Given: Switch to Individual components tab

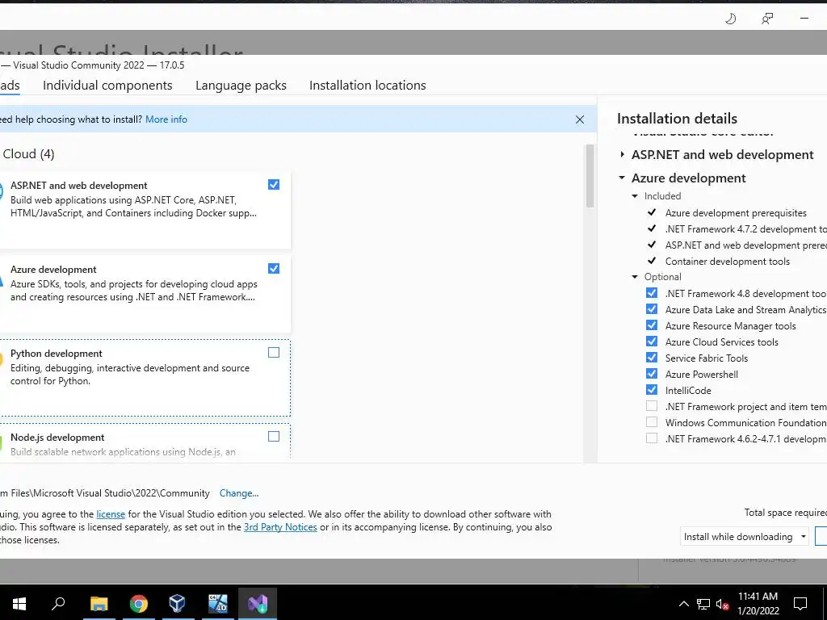Looking at the screenshot, I should [x=107, y=86].
